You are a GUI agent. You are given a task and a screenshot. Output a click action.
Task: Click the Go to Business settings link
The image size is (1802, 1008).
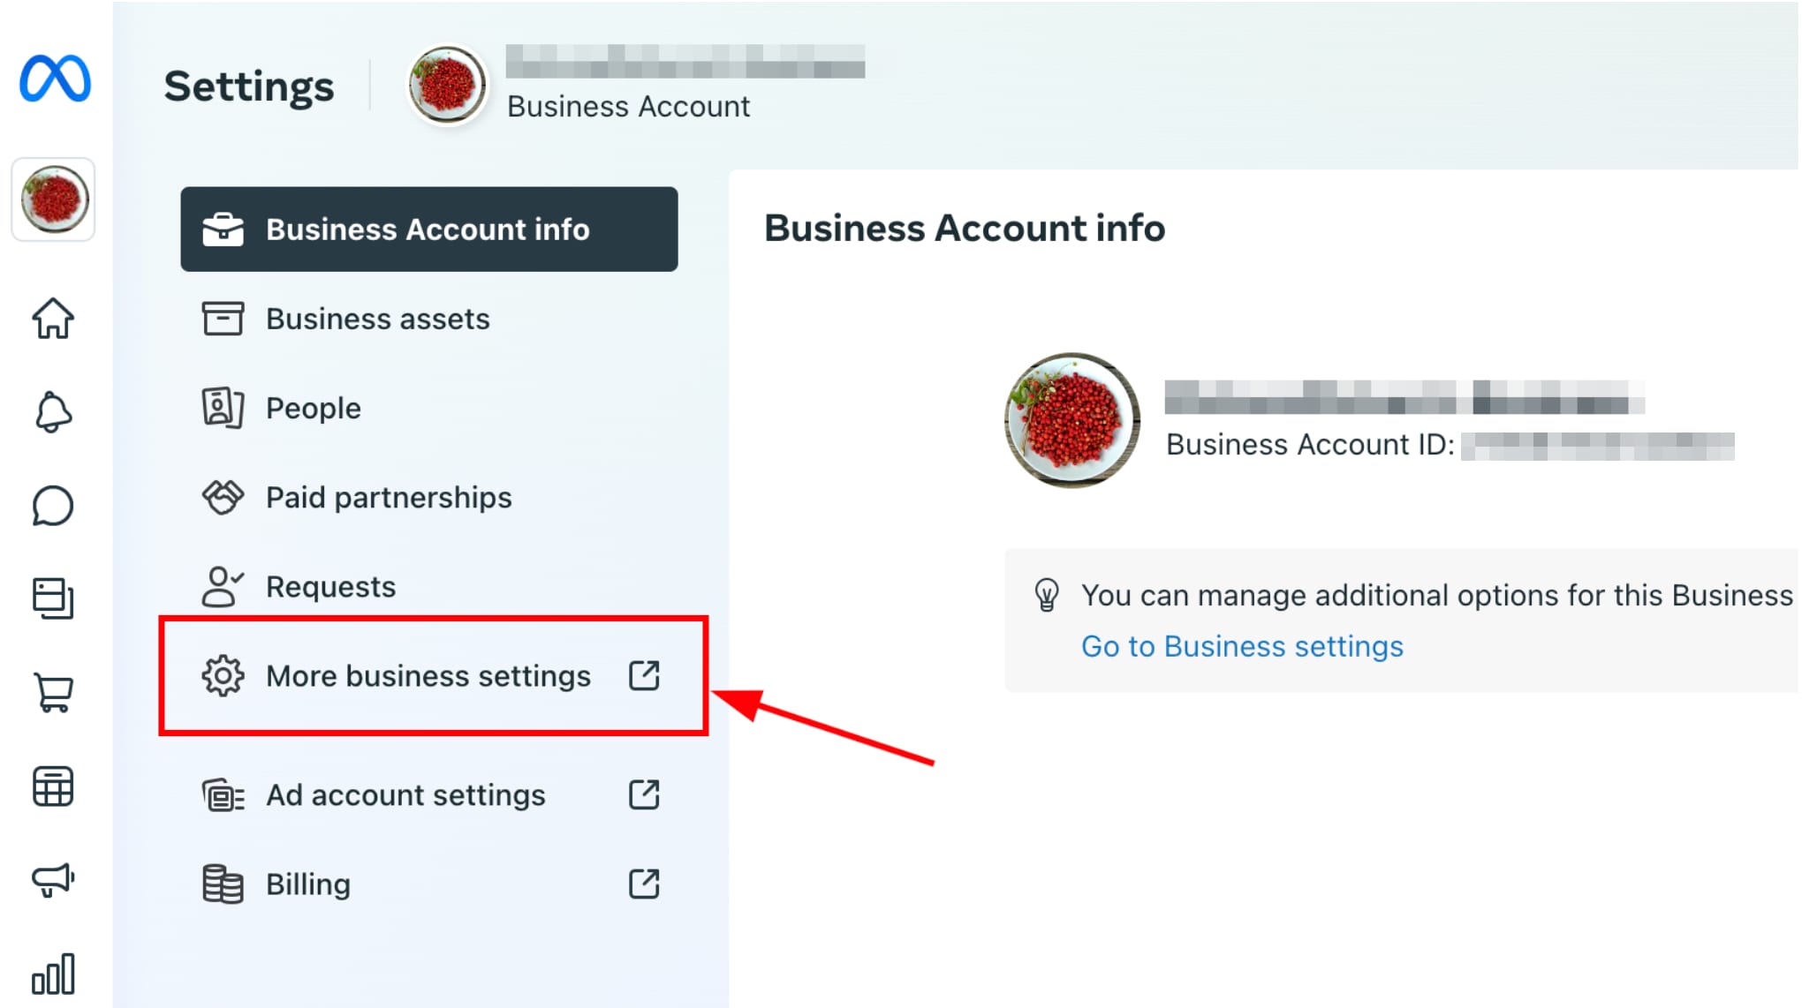[x=1241, y=645]
